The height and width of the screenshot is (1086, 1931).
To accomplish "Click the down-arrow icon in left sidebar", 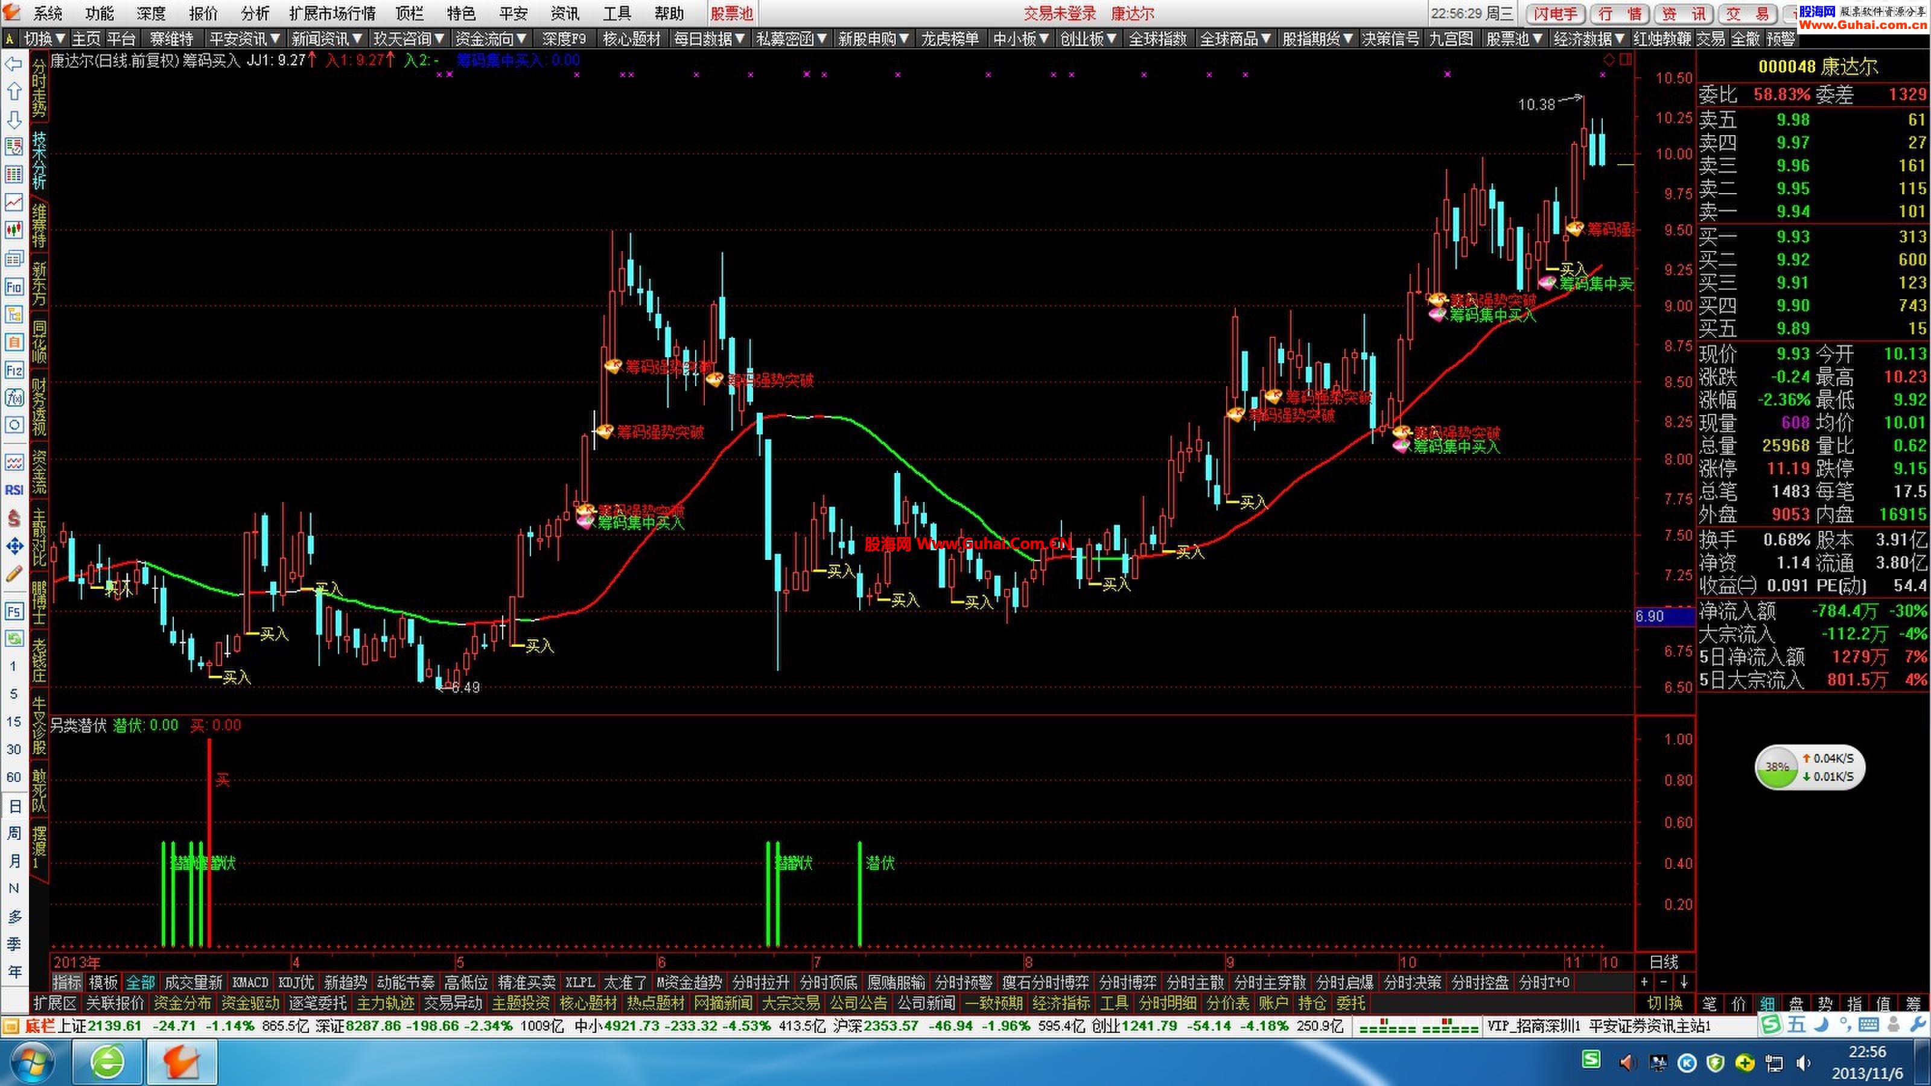I will coord(13,119).
